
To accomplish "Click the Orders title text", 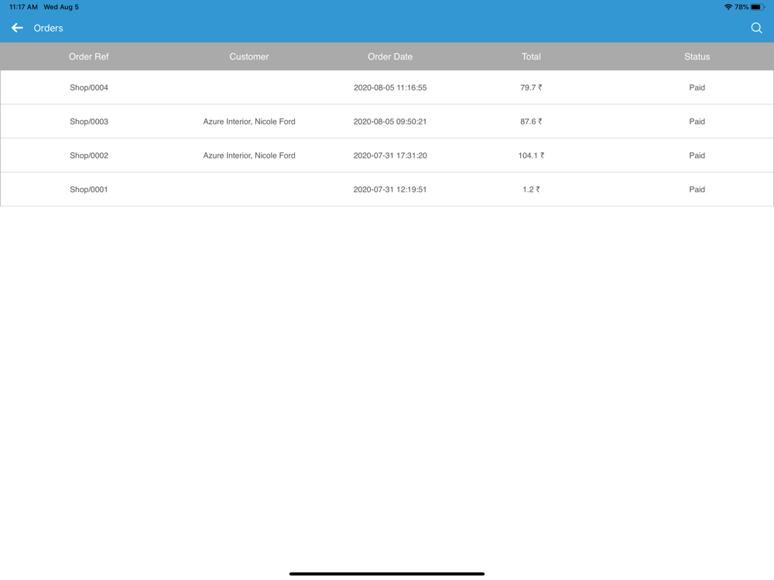I will click(48, 28).
